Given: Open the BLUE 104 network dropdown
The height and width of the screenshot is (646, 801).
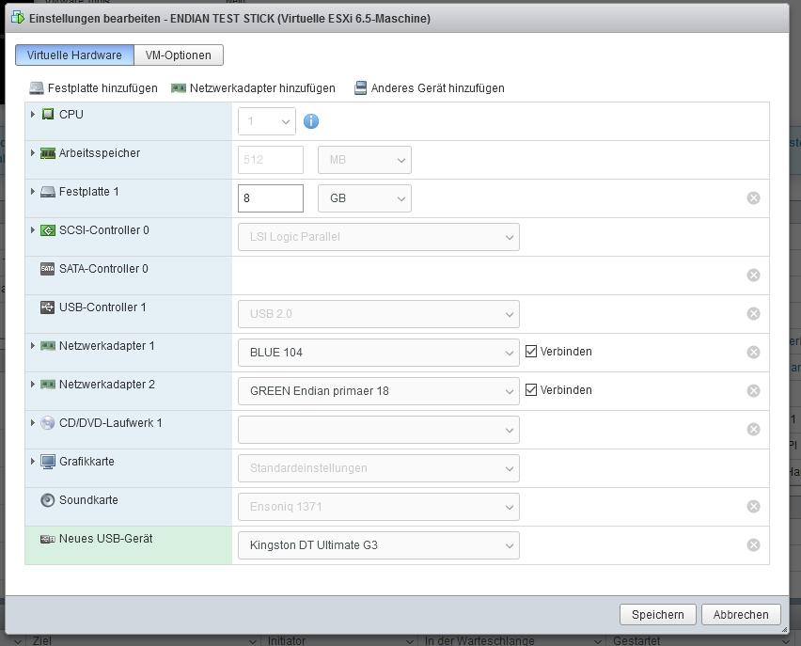Looking at the screenshot, I should pyautogui.click(x=378, y=353).
